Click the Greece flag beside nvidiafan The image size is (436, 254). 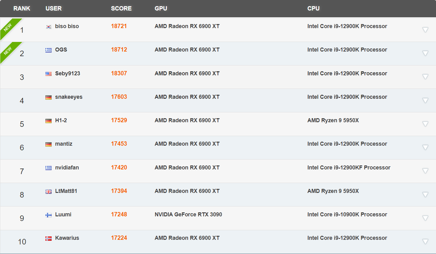coord(49,168)
